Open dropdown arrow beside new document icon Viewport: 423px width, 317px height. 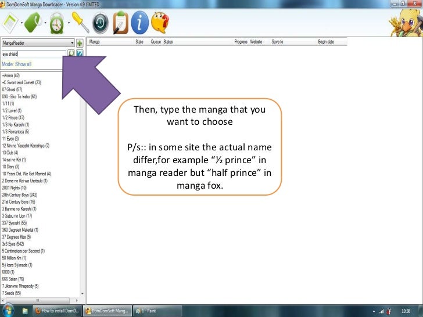[x=21, y=23]
